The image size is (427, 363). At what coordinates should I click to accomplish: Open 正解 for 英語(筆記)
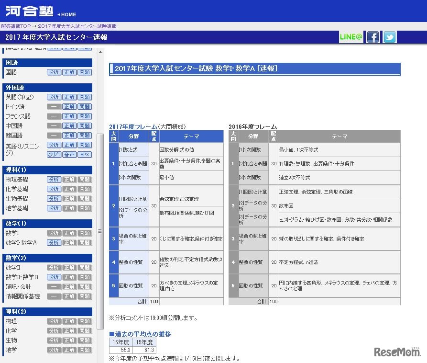pos(69,97)
